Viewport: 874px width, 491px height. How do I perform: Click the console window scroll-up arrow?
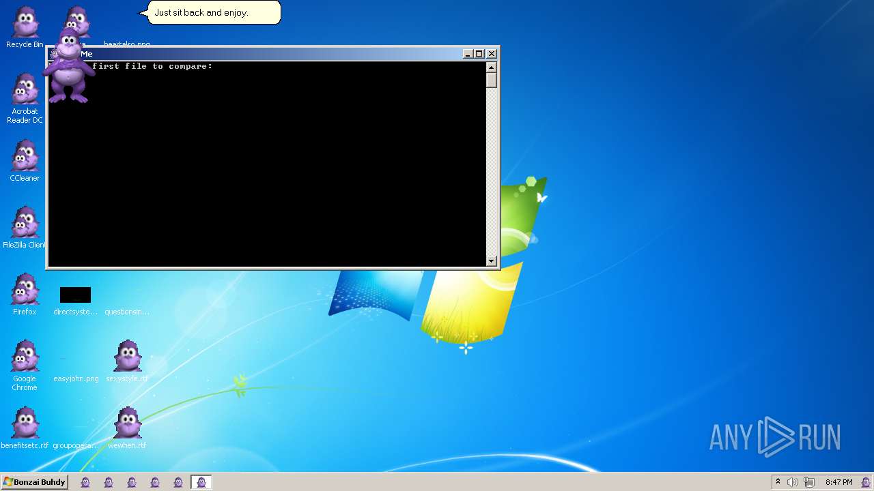(491, 67)
